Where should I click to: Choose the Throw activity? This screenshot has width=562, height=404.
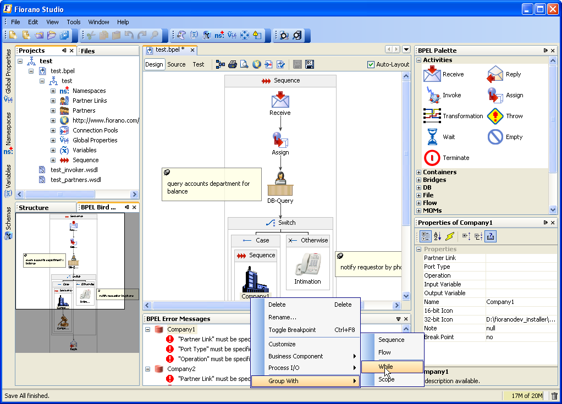(505, 116)
